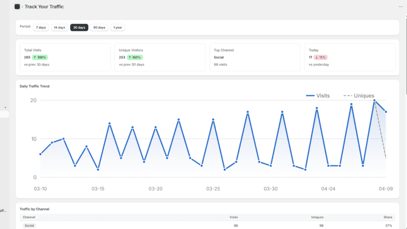
Task: Select the 30 days period
Action: 79,28
